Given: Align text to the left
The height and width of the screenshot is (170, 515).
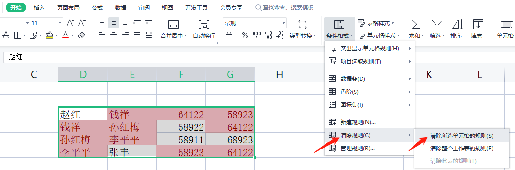Looking at the screenshot, I should tap(102, 35).
